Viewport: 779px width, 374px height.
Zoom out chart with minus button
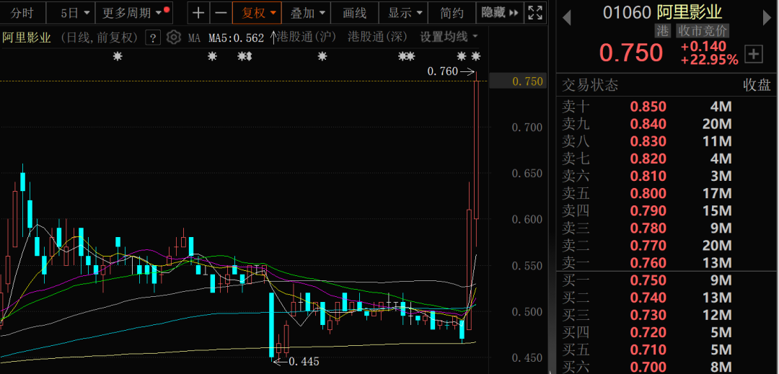click(221, 13)
